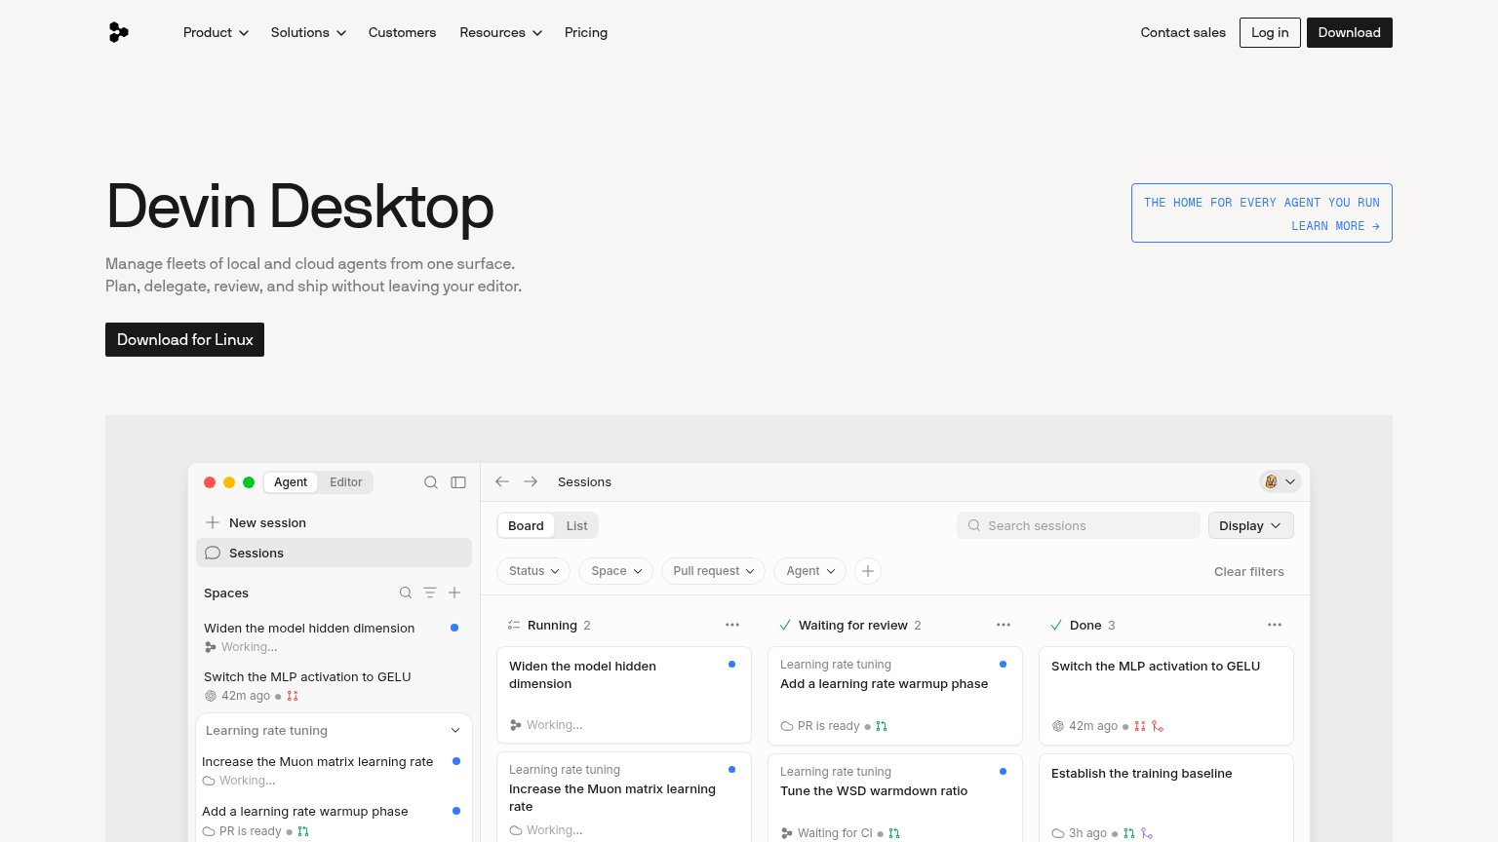Click the checklist icon beside Running

pos(514,625)
